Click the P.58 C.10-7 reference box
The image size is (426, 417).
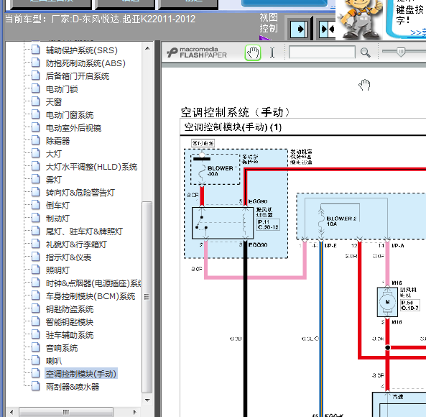410,306
